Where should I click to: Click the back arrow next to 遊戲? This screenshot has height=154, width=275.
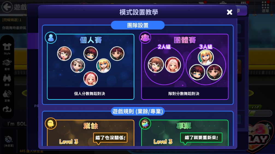point(7,7)
